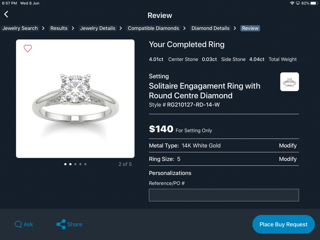Viewport: 320px width, 240px height.
Task: Go to Jewelry Search breadcrumb
Action: click(x=20, y=28)
